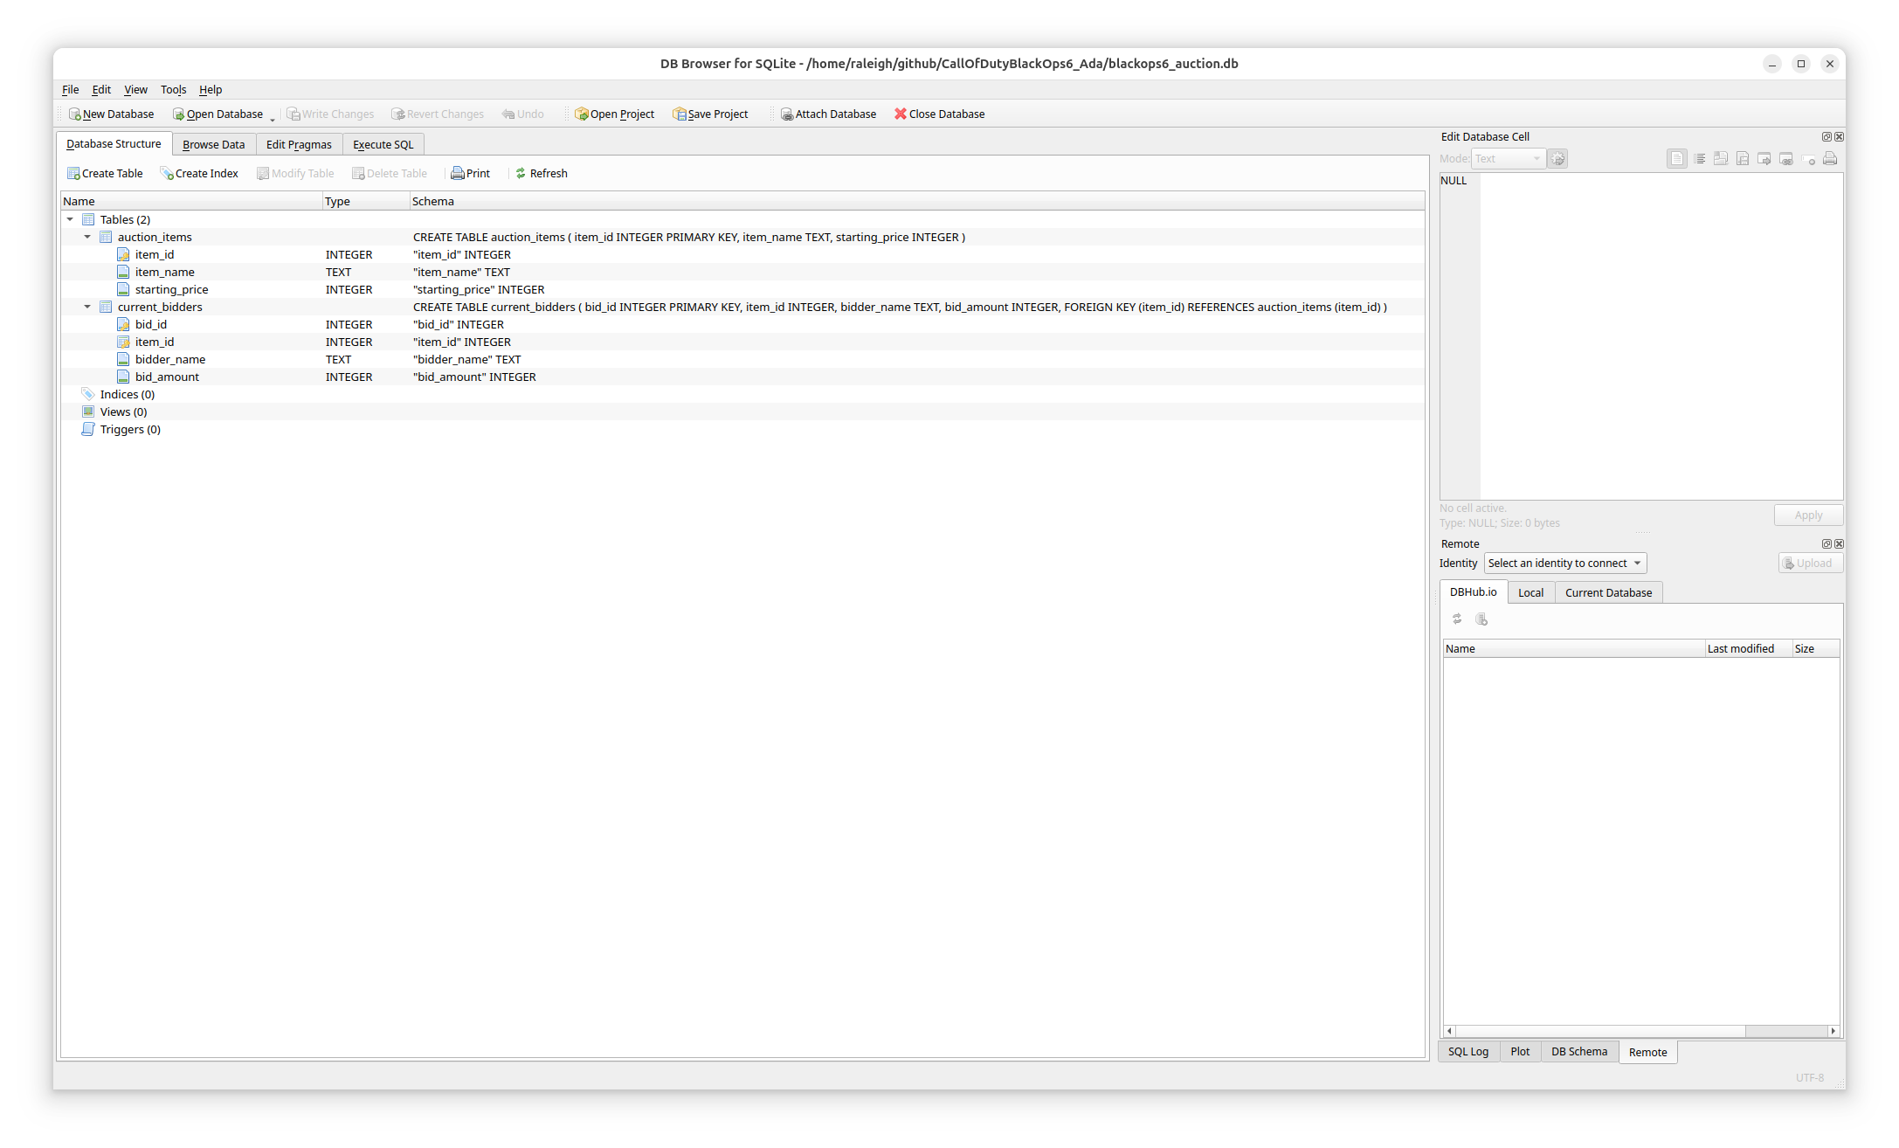Collapse the current_bidders table tree
The height and width of the screenshot is (1148, 1899).
coord(86,307)
